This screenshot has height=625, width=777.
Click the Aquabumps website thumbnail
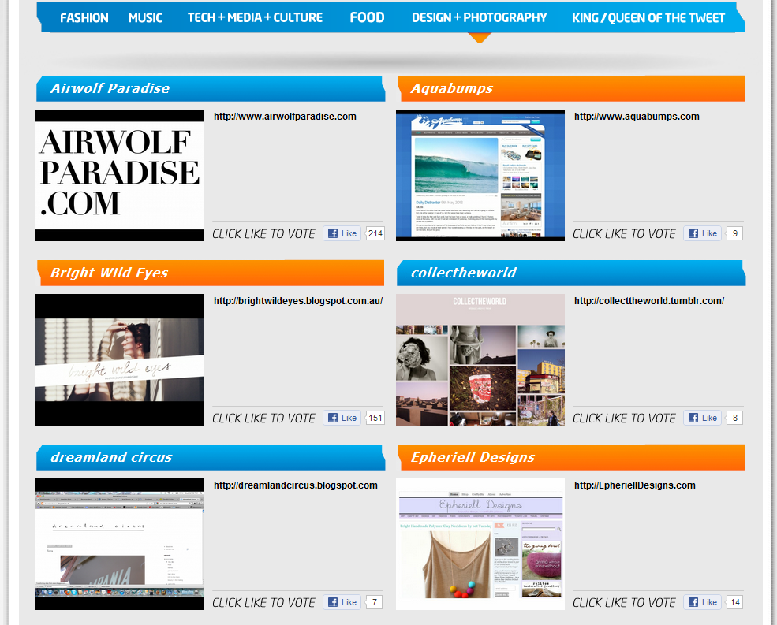coord(480,175)
